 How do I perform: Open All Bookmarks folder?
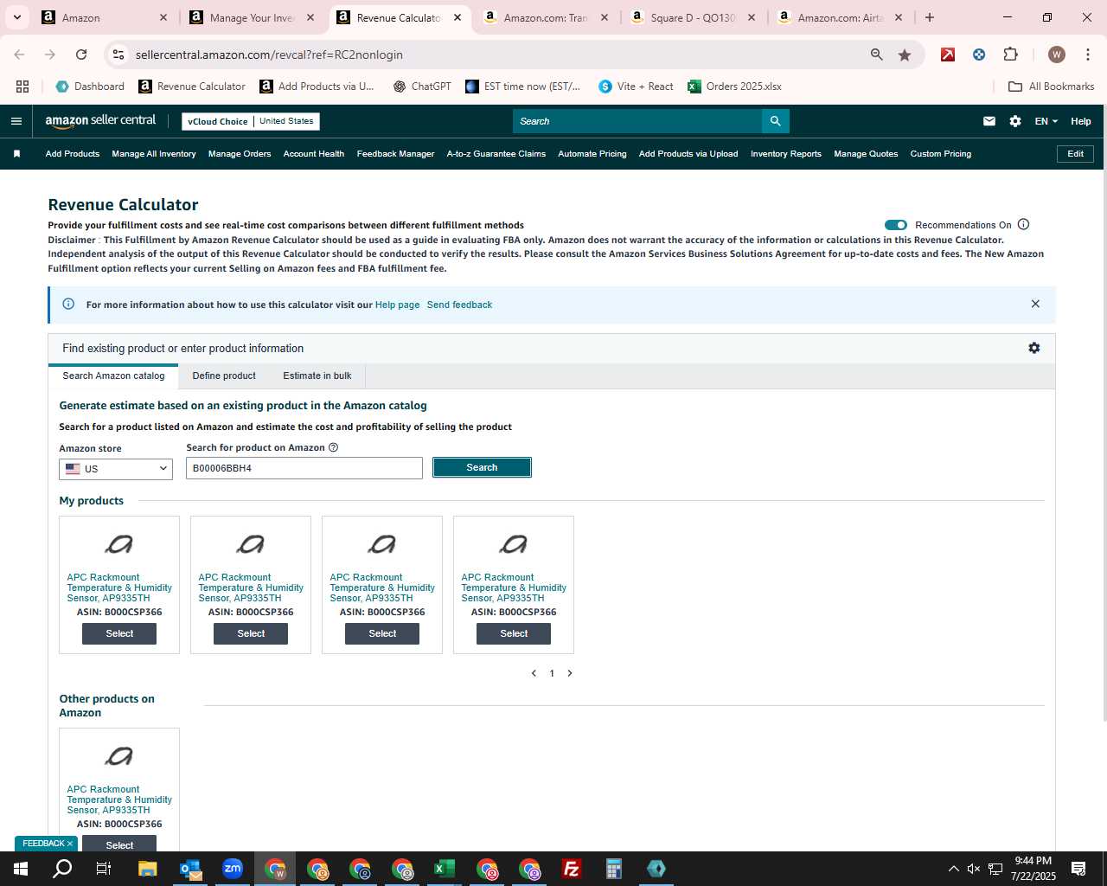(1052, 87)
